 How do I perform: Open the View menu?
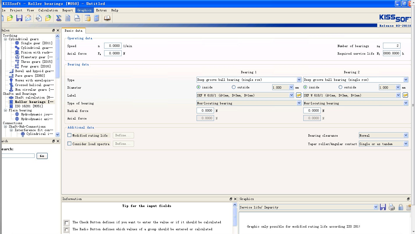click(31, 10)
